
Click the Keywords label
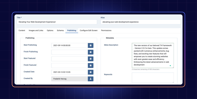coord(108,74)
